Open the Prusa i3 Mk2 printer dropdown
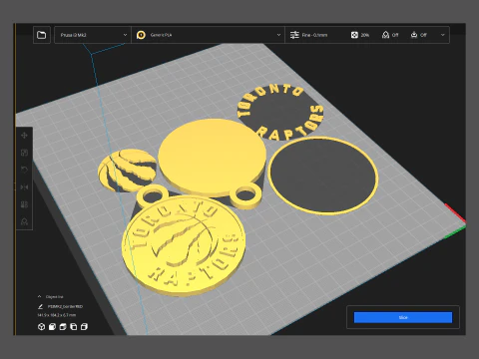The width and height of the screenshot is (479, 359). pyautogui.click(x=93, y=35)
